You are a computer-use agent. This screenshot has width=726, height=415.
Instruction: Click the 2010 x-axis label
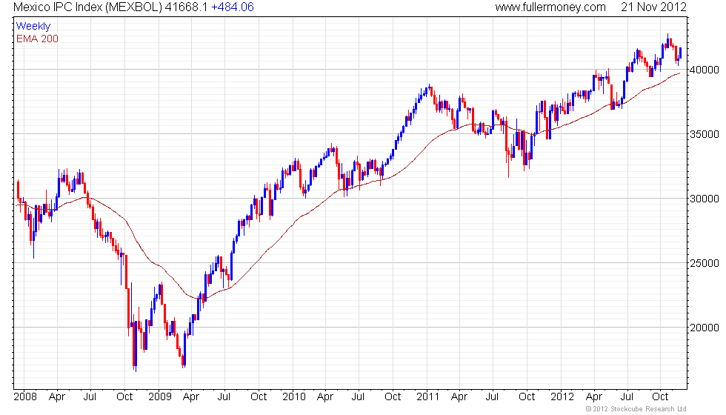point(294,397)
